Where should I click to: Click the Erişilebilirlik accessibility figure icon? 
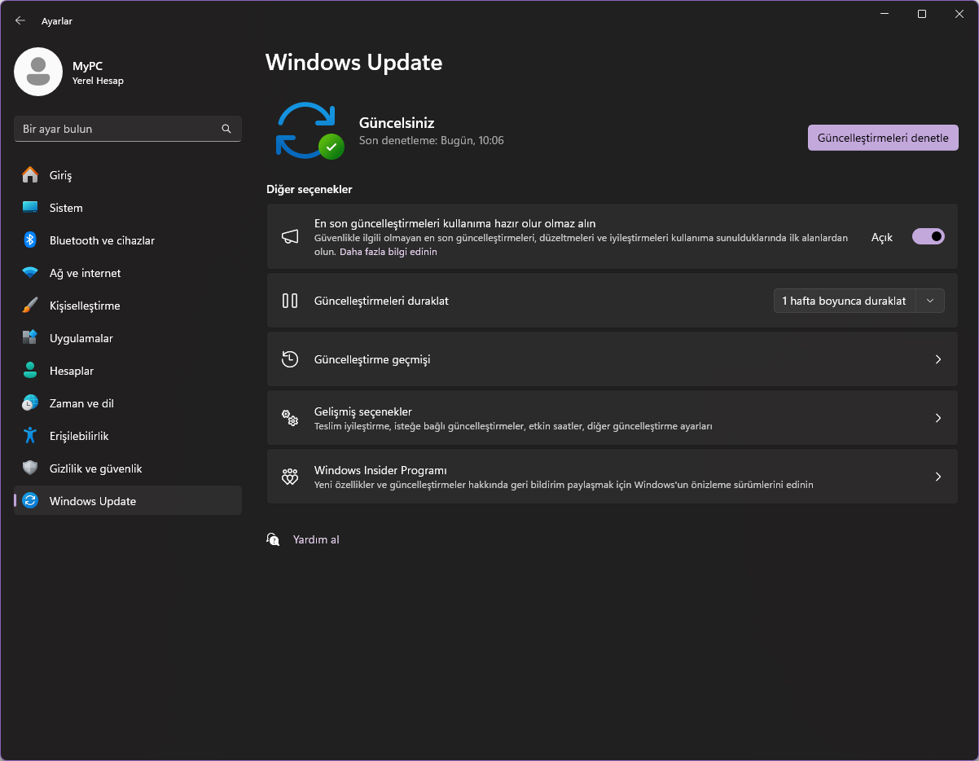(30, 436)
